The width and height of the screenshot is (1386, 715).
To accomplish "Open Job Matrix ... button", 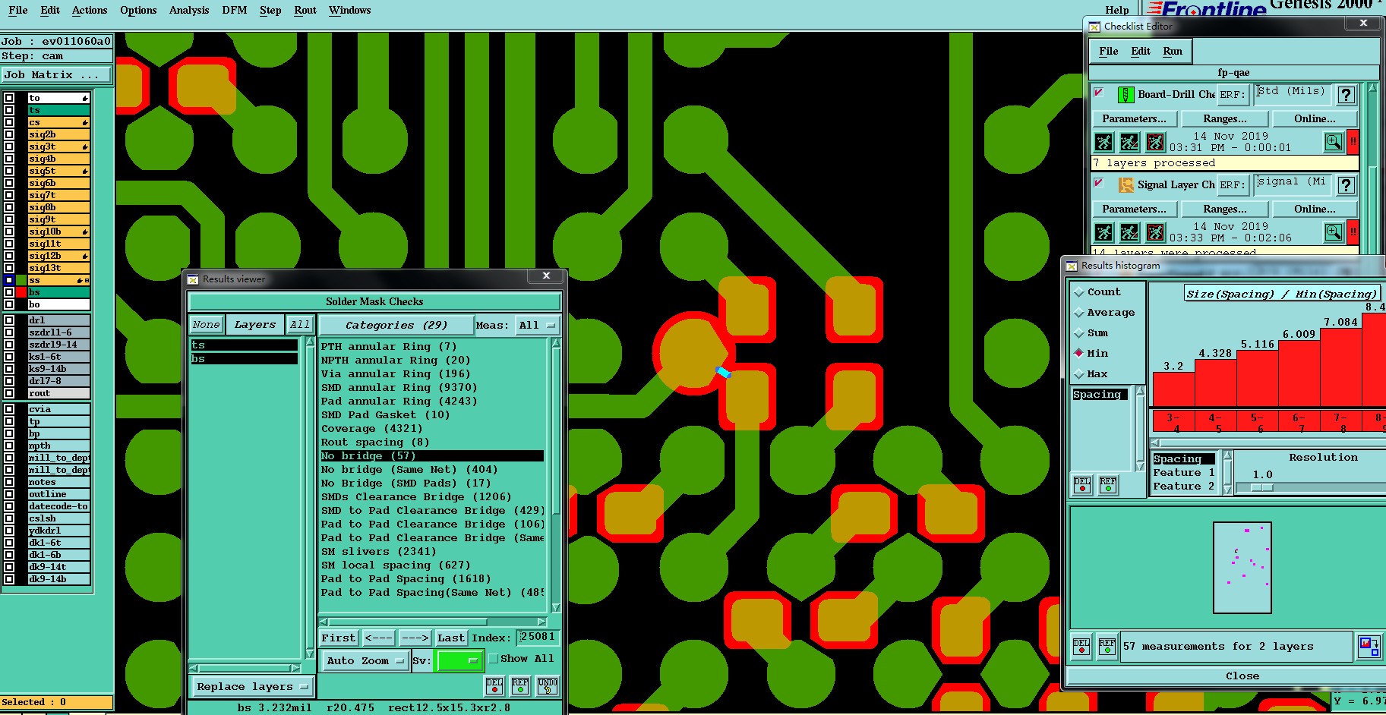I will (56, 74).
